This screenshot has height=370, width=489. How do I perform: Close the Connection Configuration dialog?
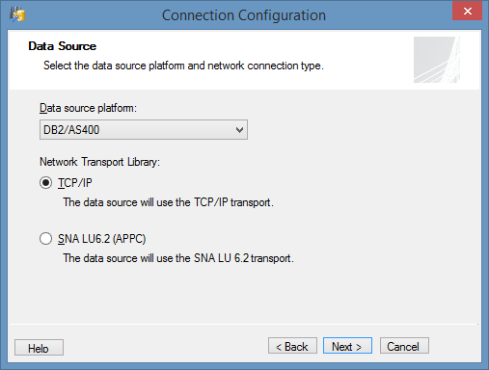467,12
